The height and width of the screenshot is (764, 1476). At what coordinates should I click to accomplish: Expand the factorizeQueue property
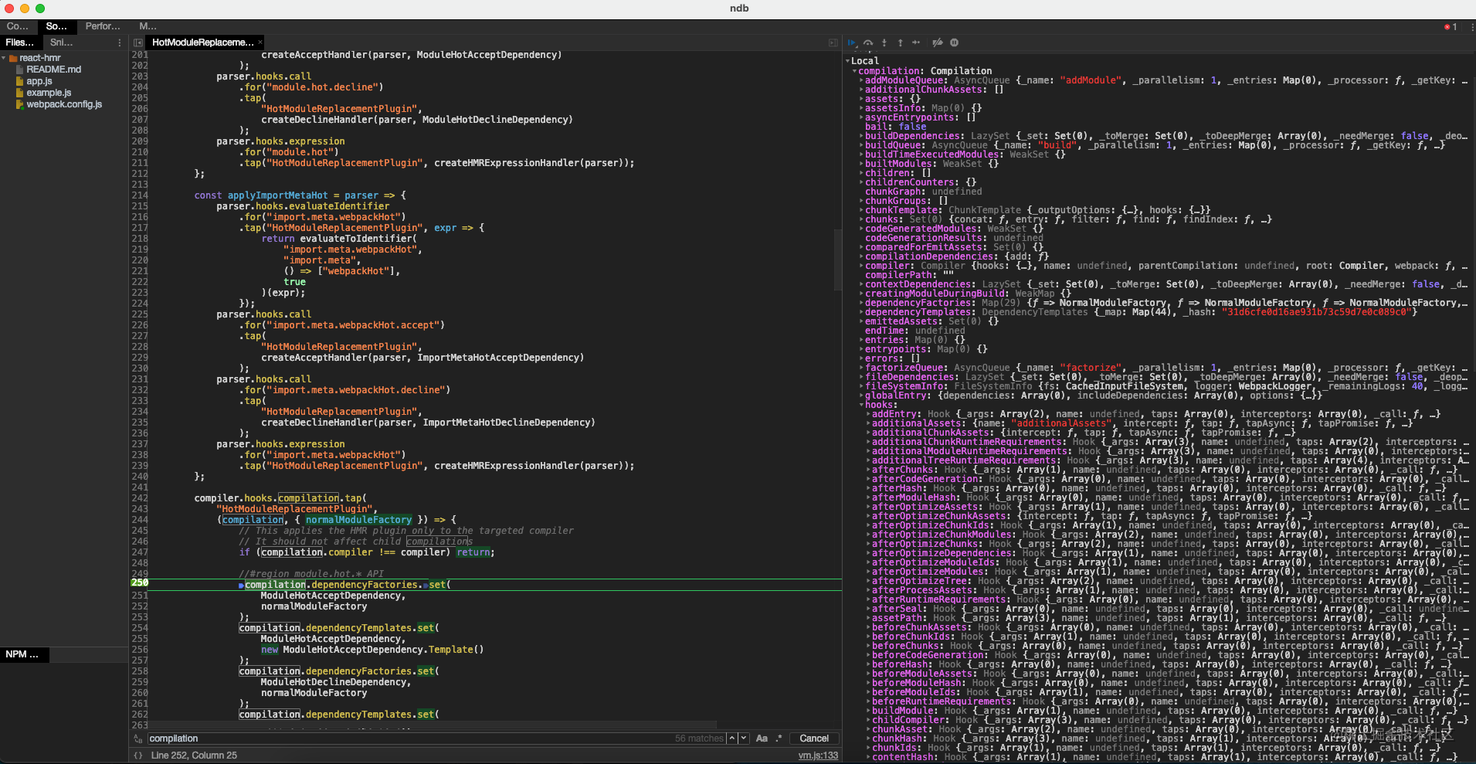point(862,368)
